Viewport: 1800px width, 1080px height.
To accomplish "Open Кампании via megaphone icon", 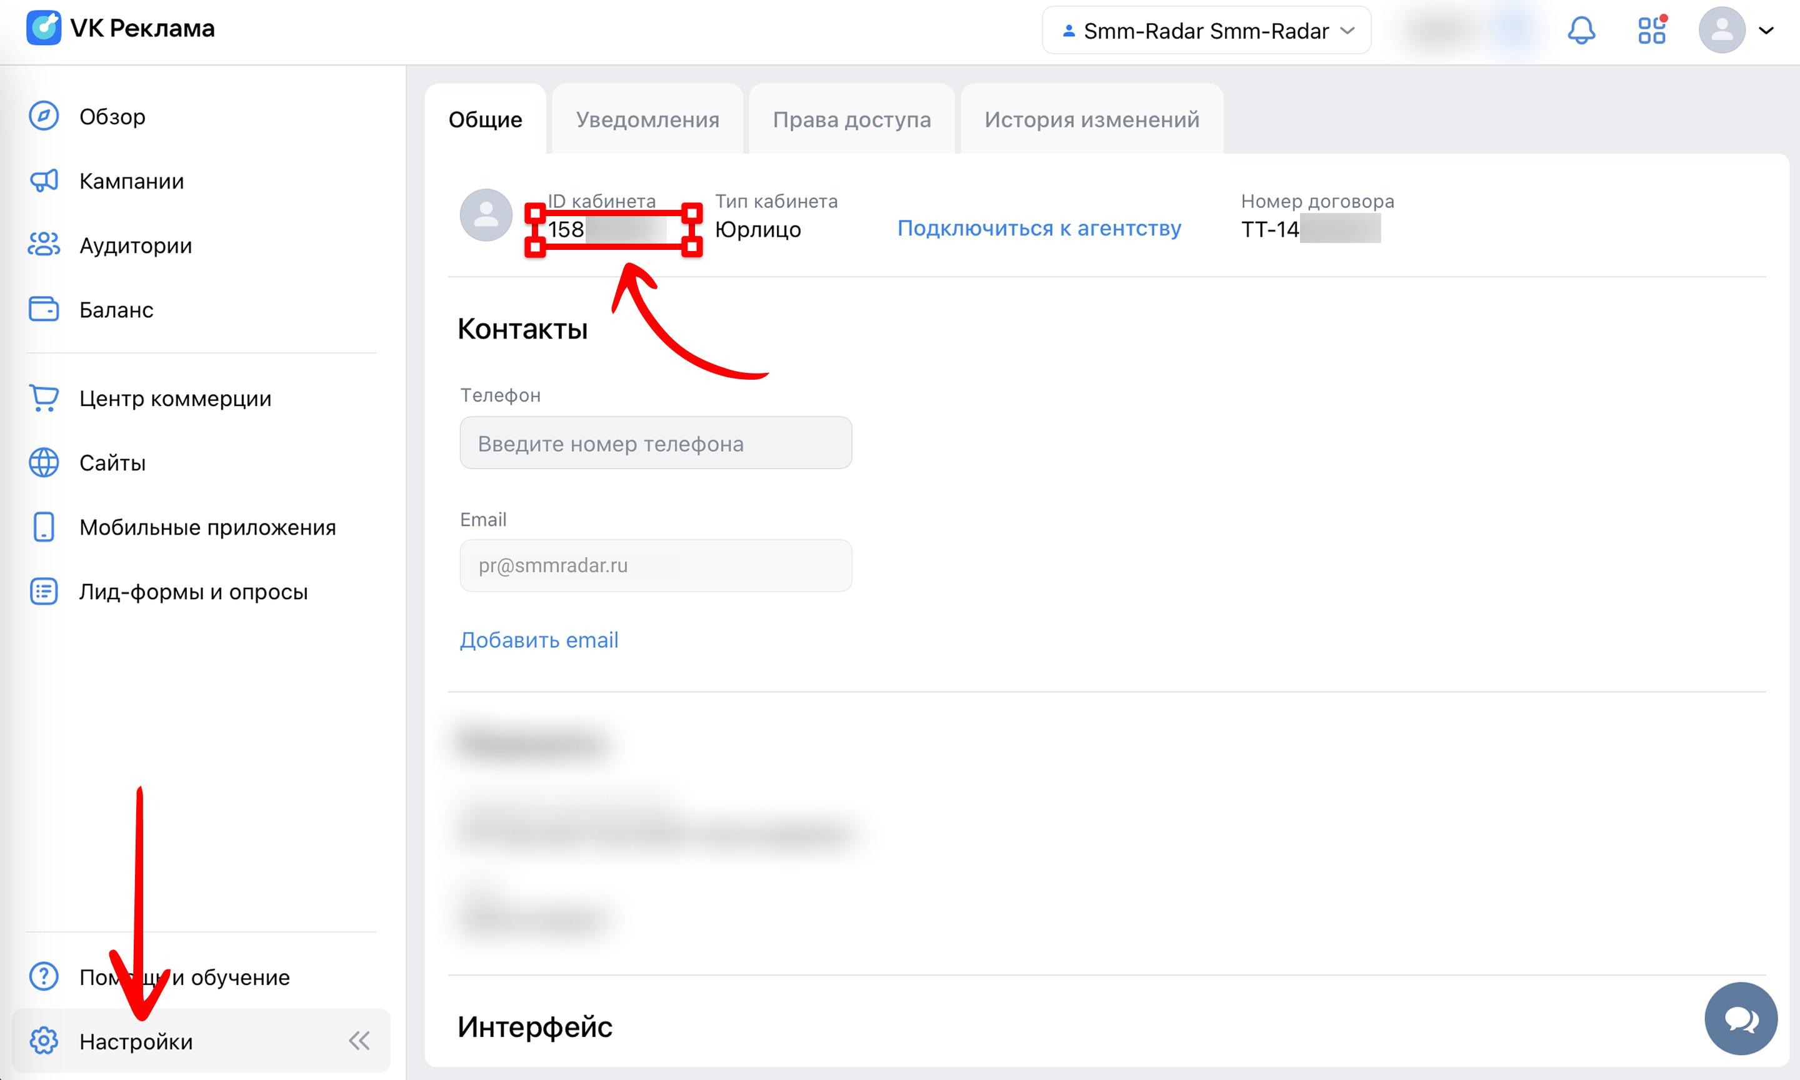I will coord(44,181).
